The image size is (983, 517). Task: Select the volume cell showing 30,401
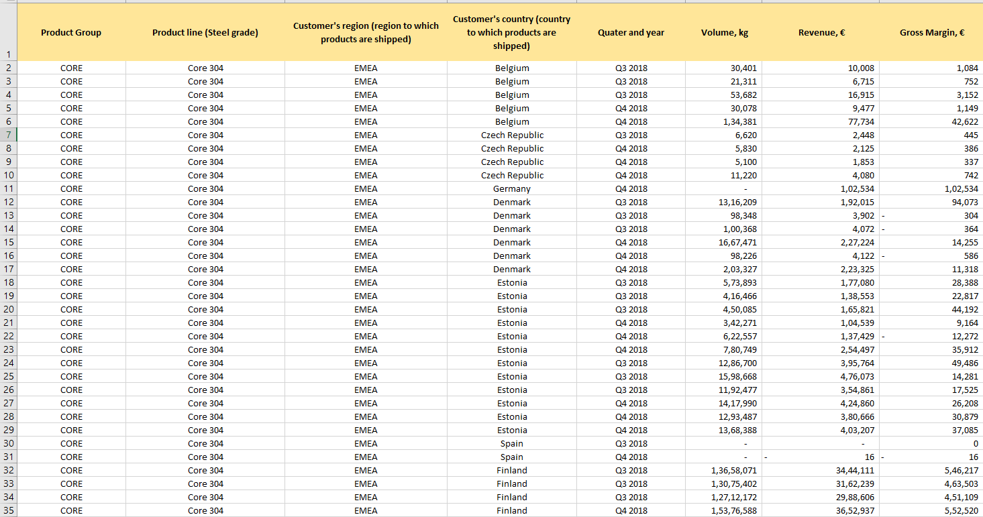tap(724, 68)
